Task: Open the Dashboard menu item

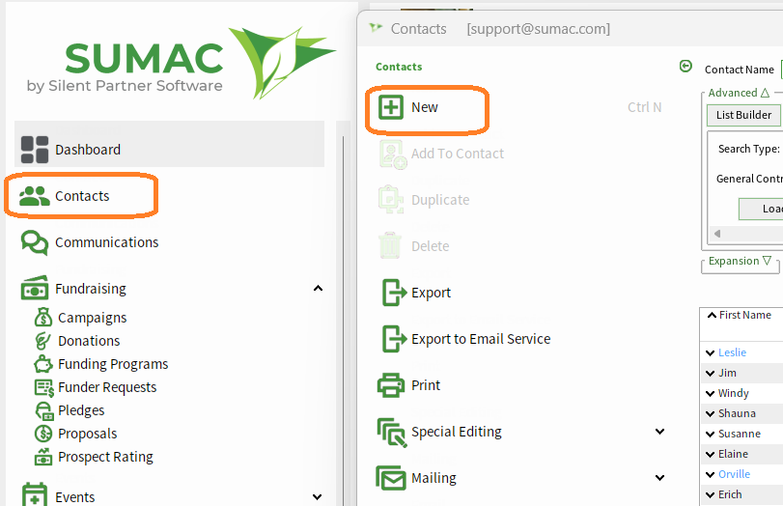Action: point(169,144)
